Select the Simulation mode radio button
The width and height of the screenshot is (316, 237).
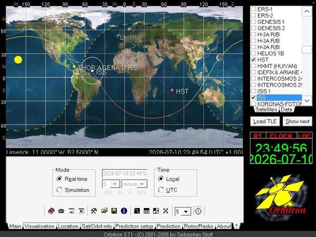point(59,190)
